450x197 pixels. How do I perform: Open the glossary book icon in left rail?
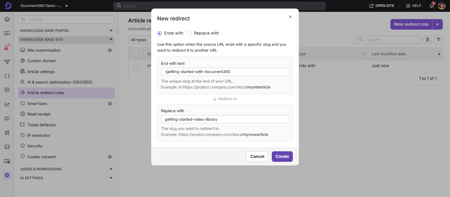[7, 118]
